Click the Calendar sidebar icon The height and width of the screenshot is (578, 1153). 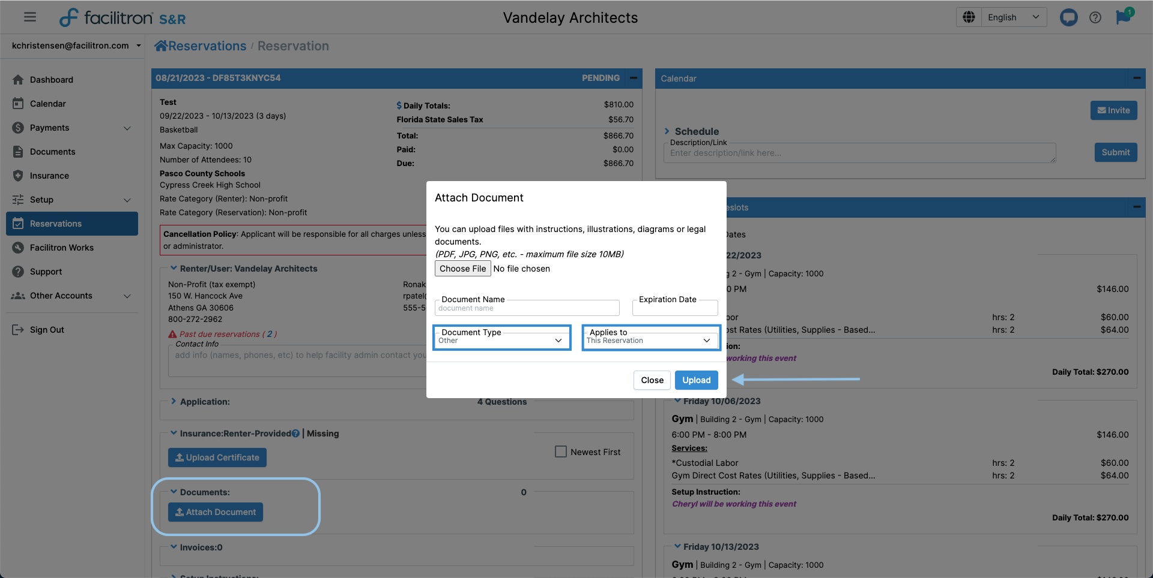[18, 104]
